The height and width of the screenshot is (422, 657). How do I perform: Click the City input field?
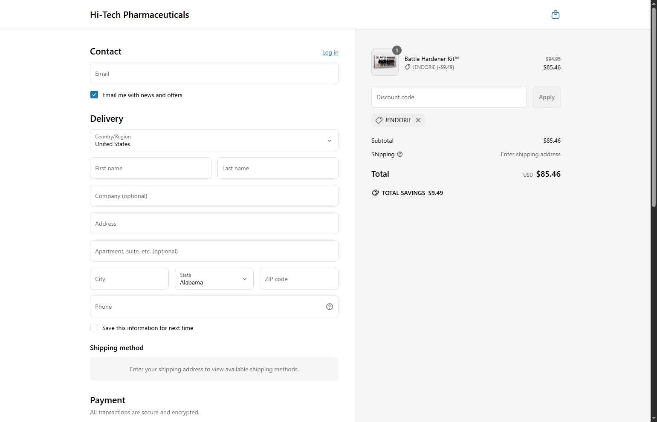(x=129, y=279)
